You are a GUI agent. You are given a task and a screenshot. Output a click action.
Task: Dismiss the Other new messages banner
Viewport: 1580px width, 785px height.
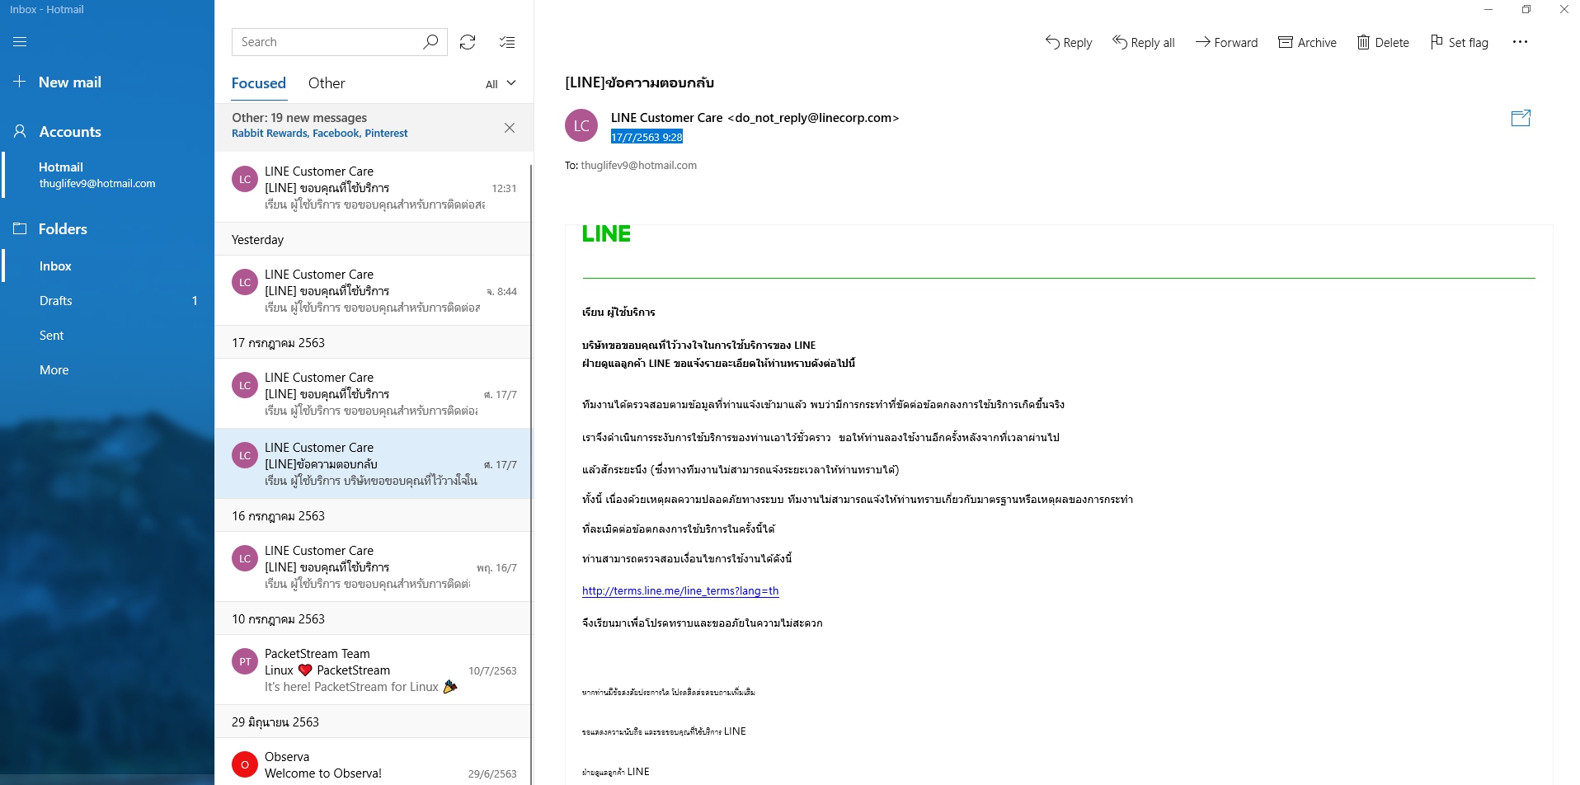pyautogui.click(x=510, y=128)
